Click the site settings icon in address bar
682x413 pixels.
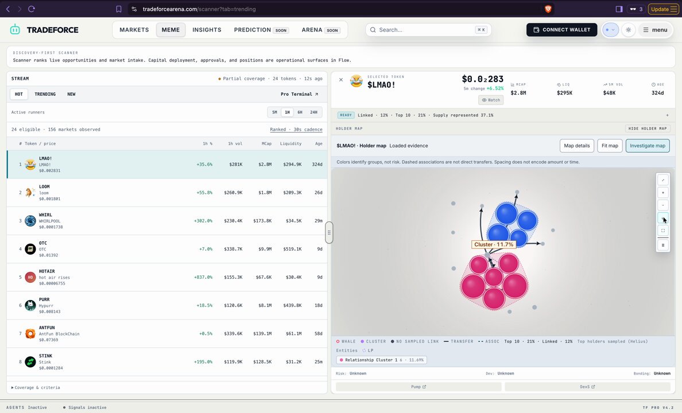pos(134,9)
